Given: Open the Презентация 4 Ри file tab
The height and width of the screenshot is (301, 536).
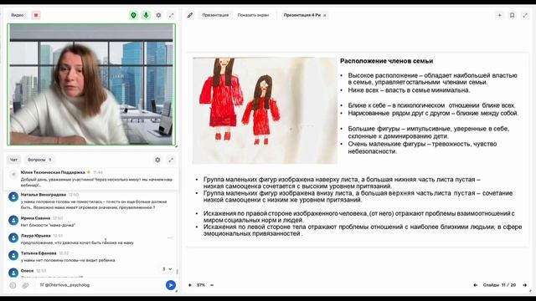Looking at the screenshot, I should (x=301, y=15).
